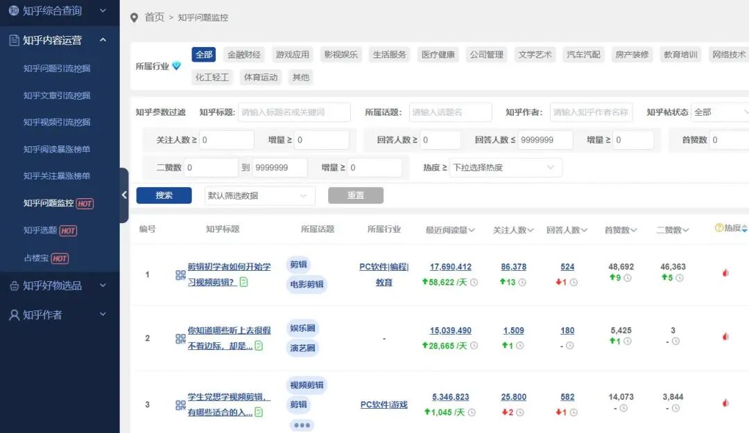Select the 文学艺术 industry filter
Image resolution: width=749 pixels, height=433 pixels.
tap(535, 55)
